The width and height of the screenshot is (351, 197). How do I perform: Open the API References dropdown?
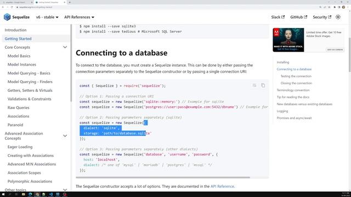tap(79, 17)
